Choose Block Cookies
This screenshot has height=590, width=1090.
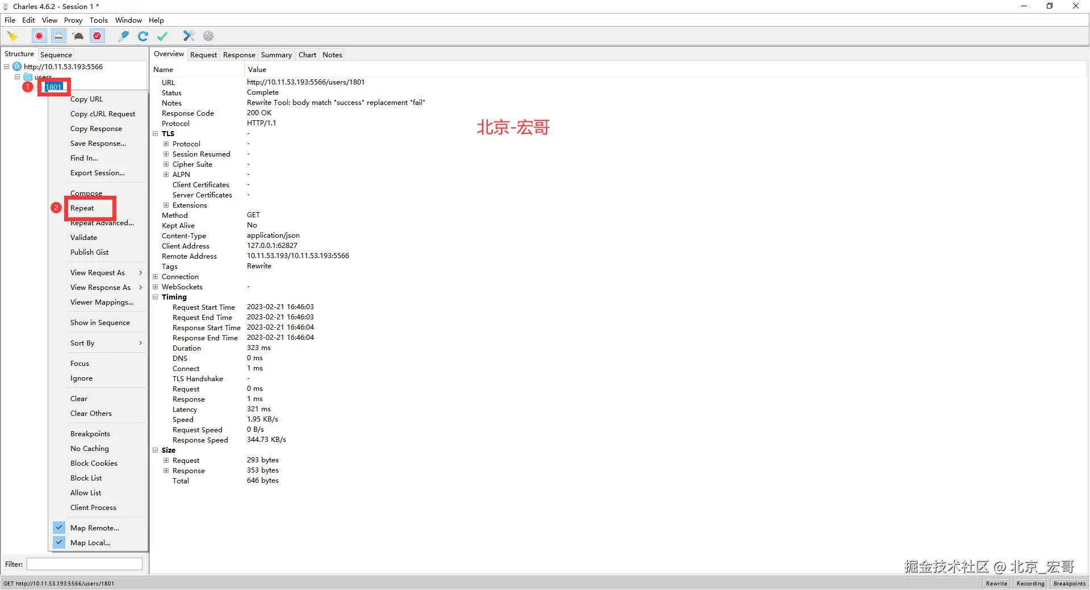(94, 463)
